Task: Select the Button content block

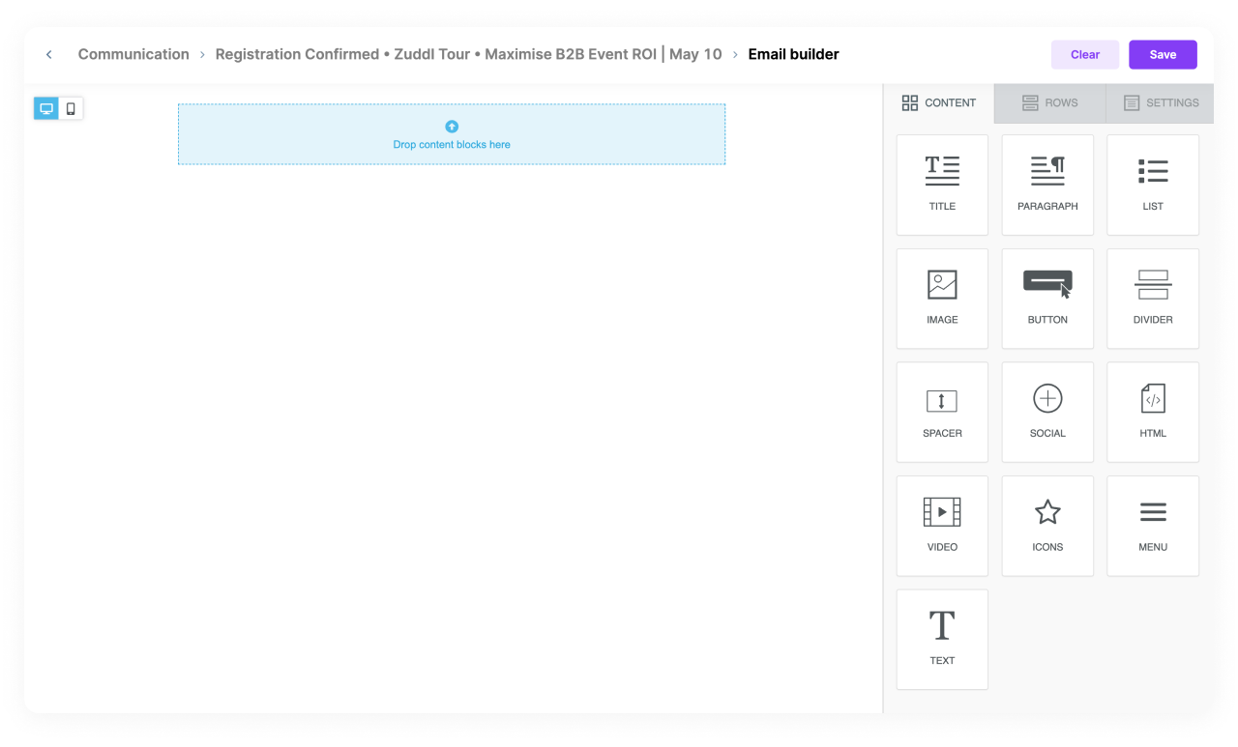Action: (x=1047, y=299)
